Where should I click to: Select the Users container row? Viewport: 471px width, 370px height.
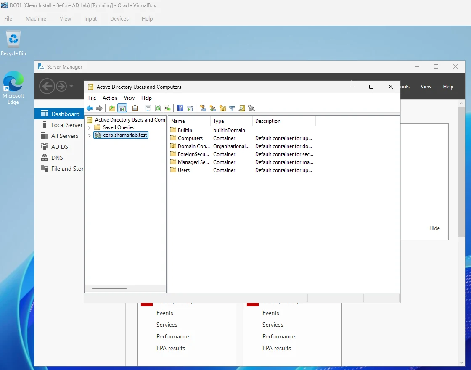point(242,170)
